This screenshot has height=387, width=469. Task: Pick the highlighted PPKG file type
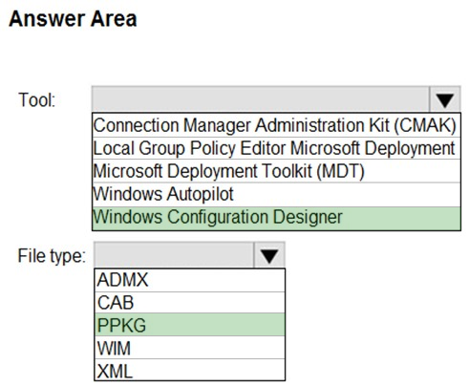[x=189, y=325]
